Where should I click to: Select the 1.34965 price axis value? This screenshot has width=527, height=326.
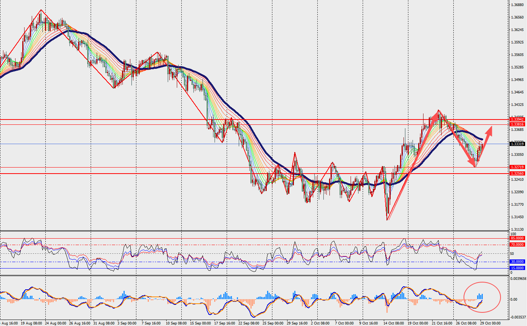[x=517, y=80]
